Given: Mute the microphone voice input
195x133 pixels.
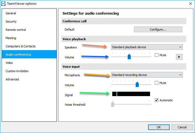Looking at the screenshot, I should coord(156,83).
